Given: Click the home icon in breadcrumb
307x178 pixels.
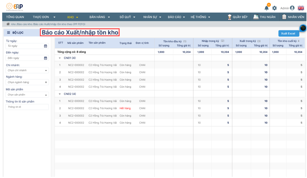Looking at the screenshot, I should pos(8,24).
